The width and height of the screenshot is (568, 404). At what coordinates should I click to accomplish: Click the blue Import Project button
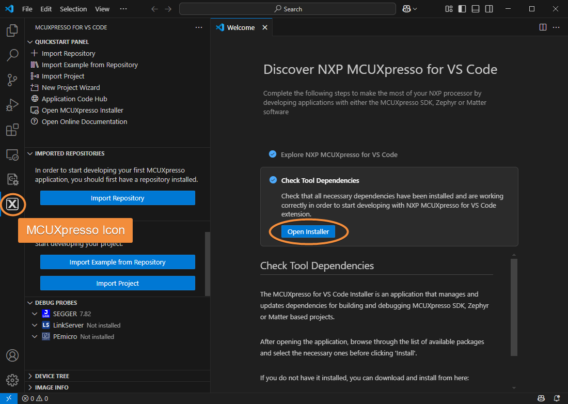pyautogui.click(x=117, y=283)
